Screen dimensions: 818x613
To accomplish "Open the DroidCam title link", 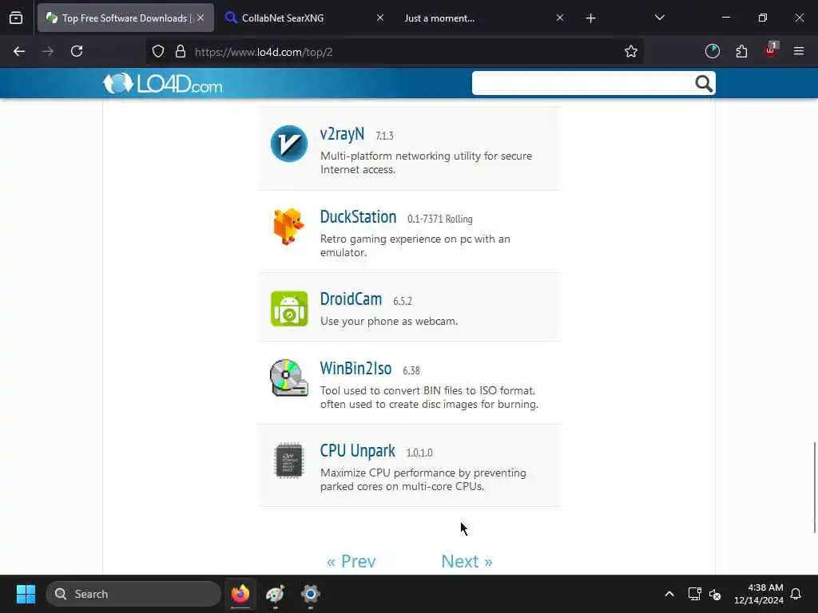I will pos(351,299).
